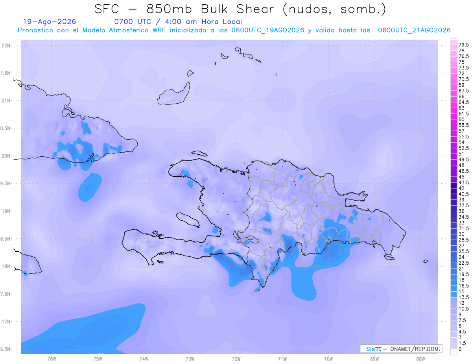
Task: Click the colorbar value '66'
Action: pos(462,97)
